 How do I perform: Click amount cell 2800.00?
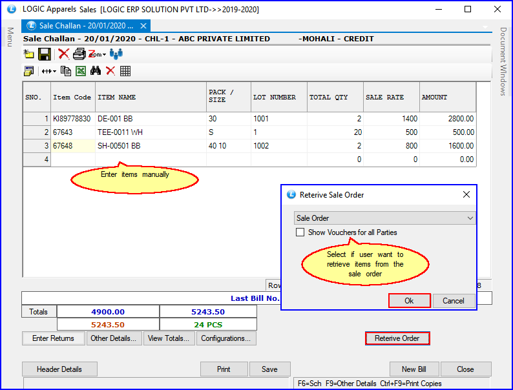448,119
